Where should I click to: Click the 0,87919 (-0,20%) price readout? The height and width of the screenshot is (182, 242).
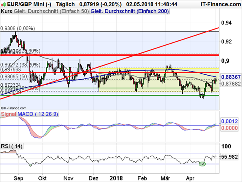tap(100, 4)
